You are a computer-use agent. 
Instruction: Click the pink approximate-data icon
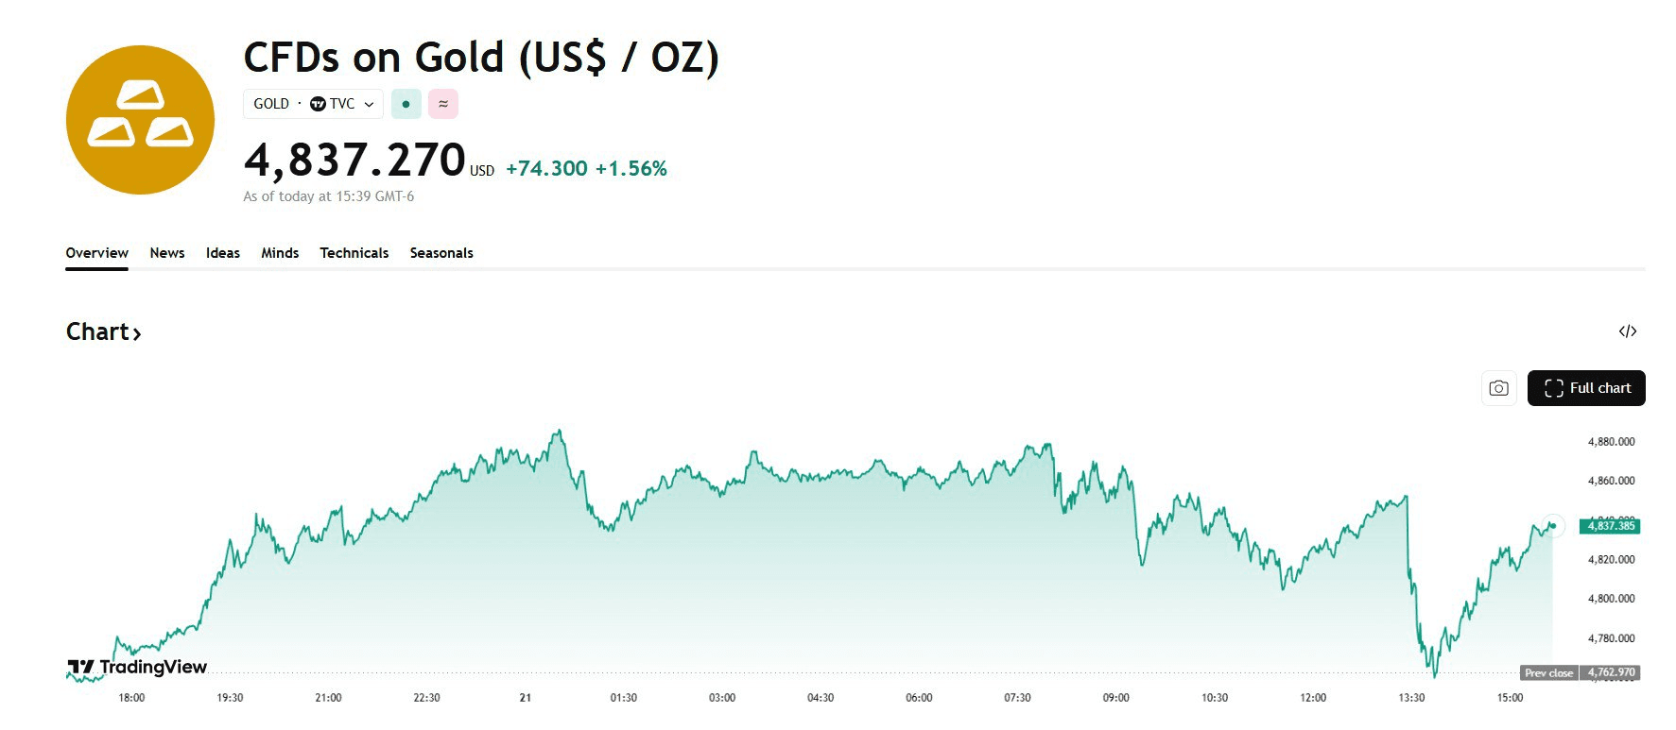(x=442, y=104)
